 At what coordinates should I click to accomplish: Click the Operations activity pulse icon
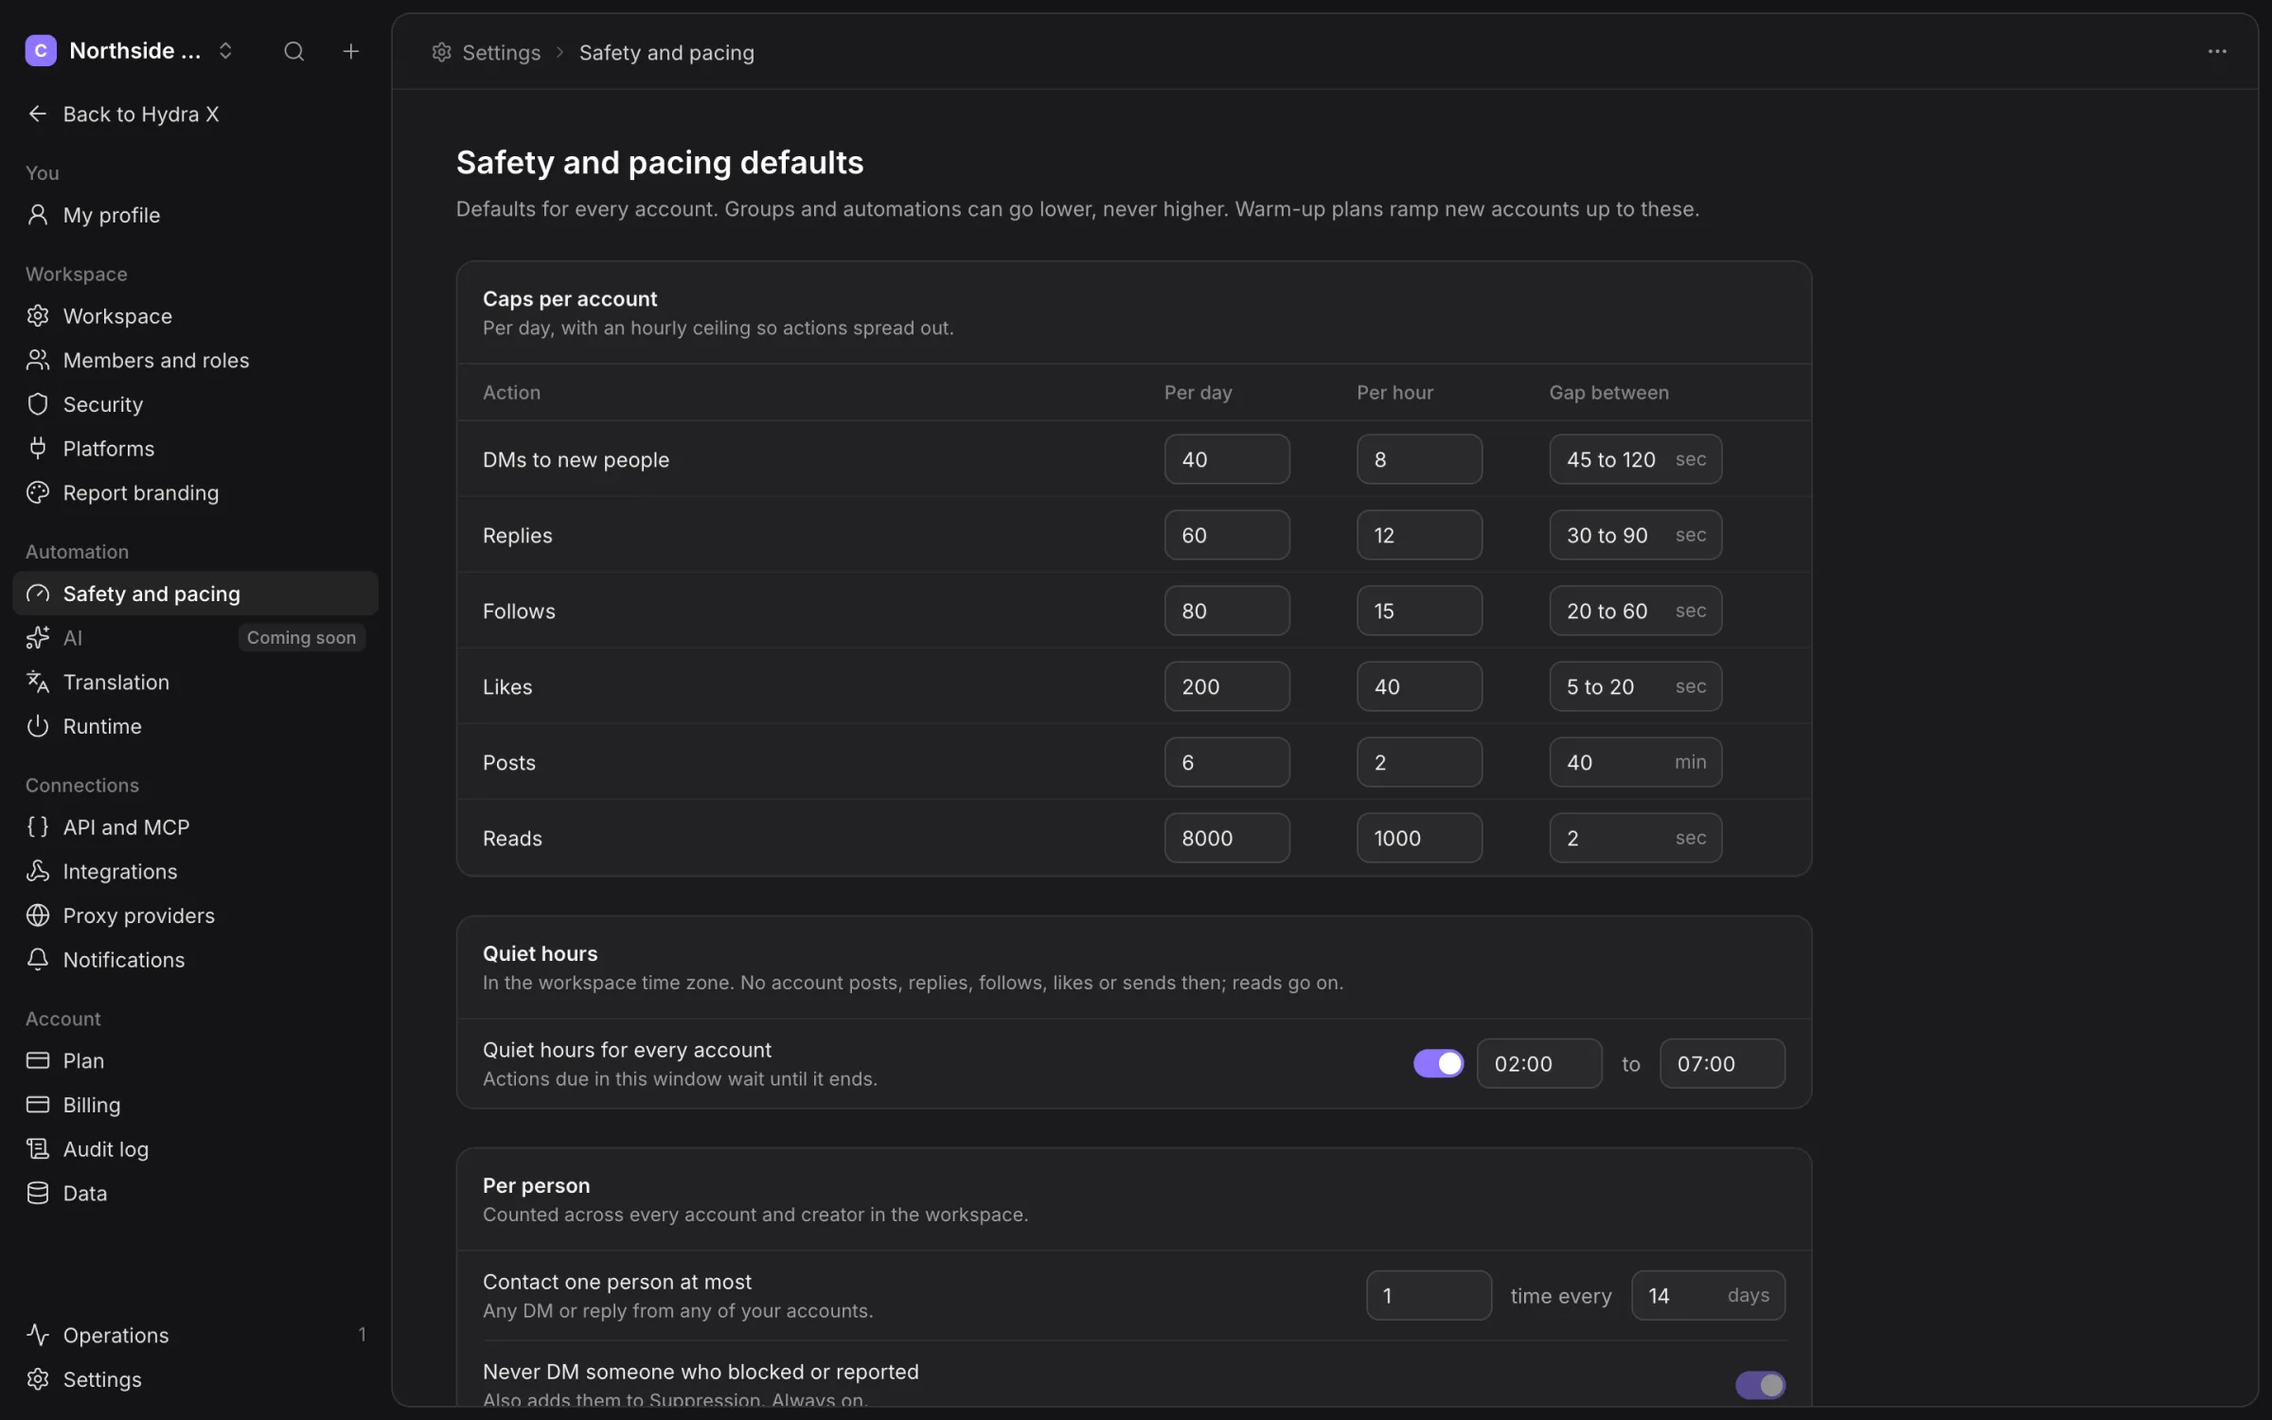pos(38,1335)
